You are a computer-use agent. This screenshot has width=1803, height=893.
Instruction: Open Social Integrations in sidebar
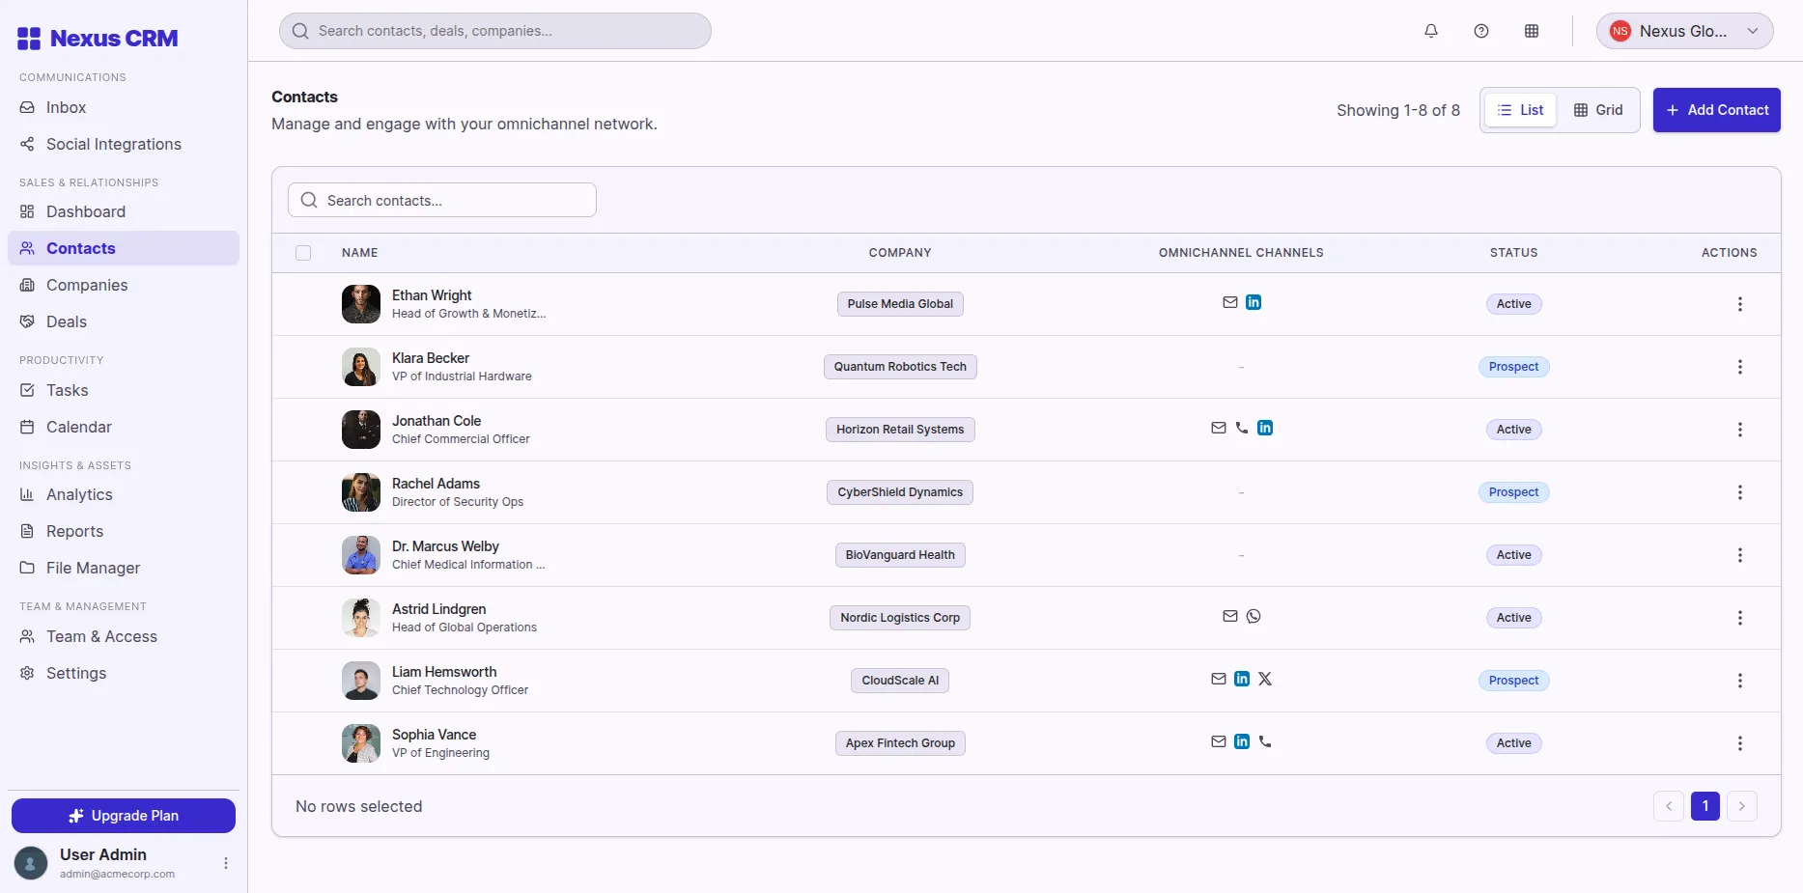point(124,144)
